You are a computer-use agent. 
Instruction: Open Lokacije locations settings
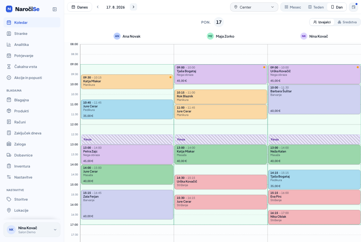coord(32,211)
